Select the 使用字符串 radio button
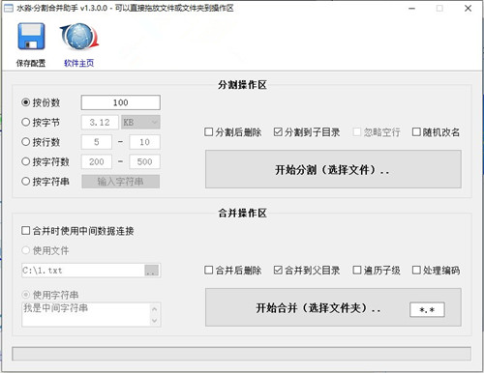This screenshot has height=373, width=484. tap(25, 295)
